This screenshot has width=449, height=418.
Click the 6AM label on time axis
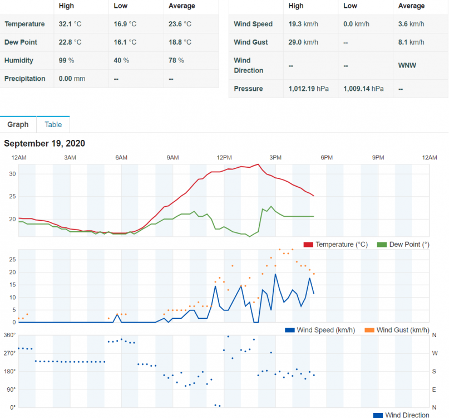pos(121,158)
